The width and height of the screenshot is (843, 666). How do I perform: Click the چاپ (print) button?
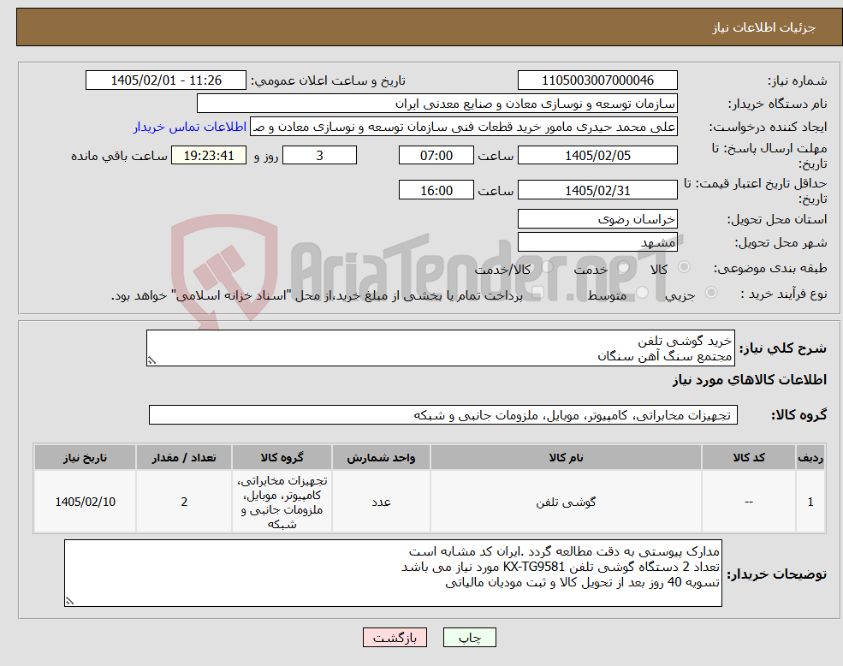(469, 638)
